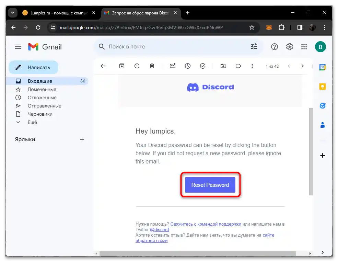Open Отправленные folder
The height and width of the screenshot is (262, 338).
[47, 106]
